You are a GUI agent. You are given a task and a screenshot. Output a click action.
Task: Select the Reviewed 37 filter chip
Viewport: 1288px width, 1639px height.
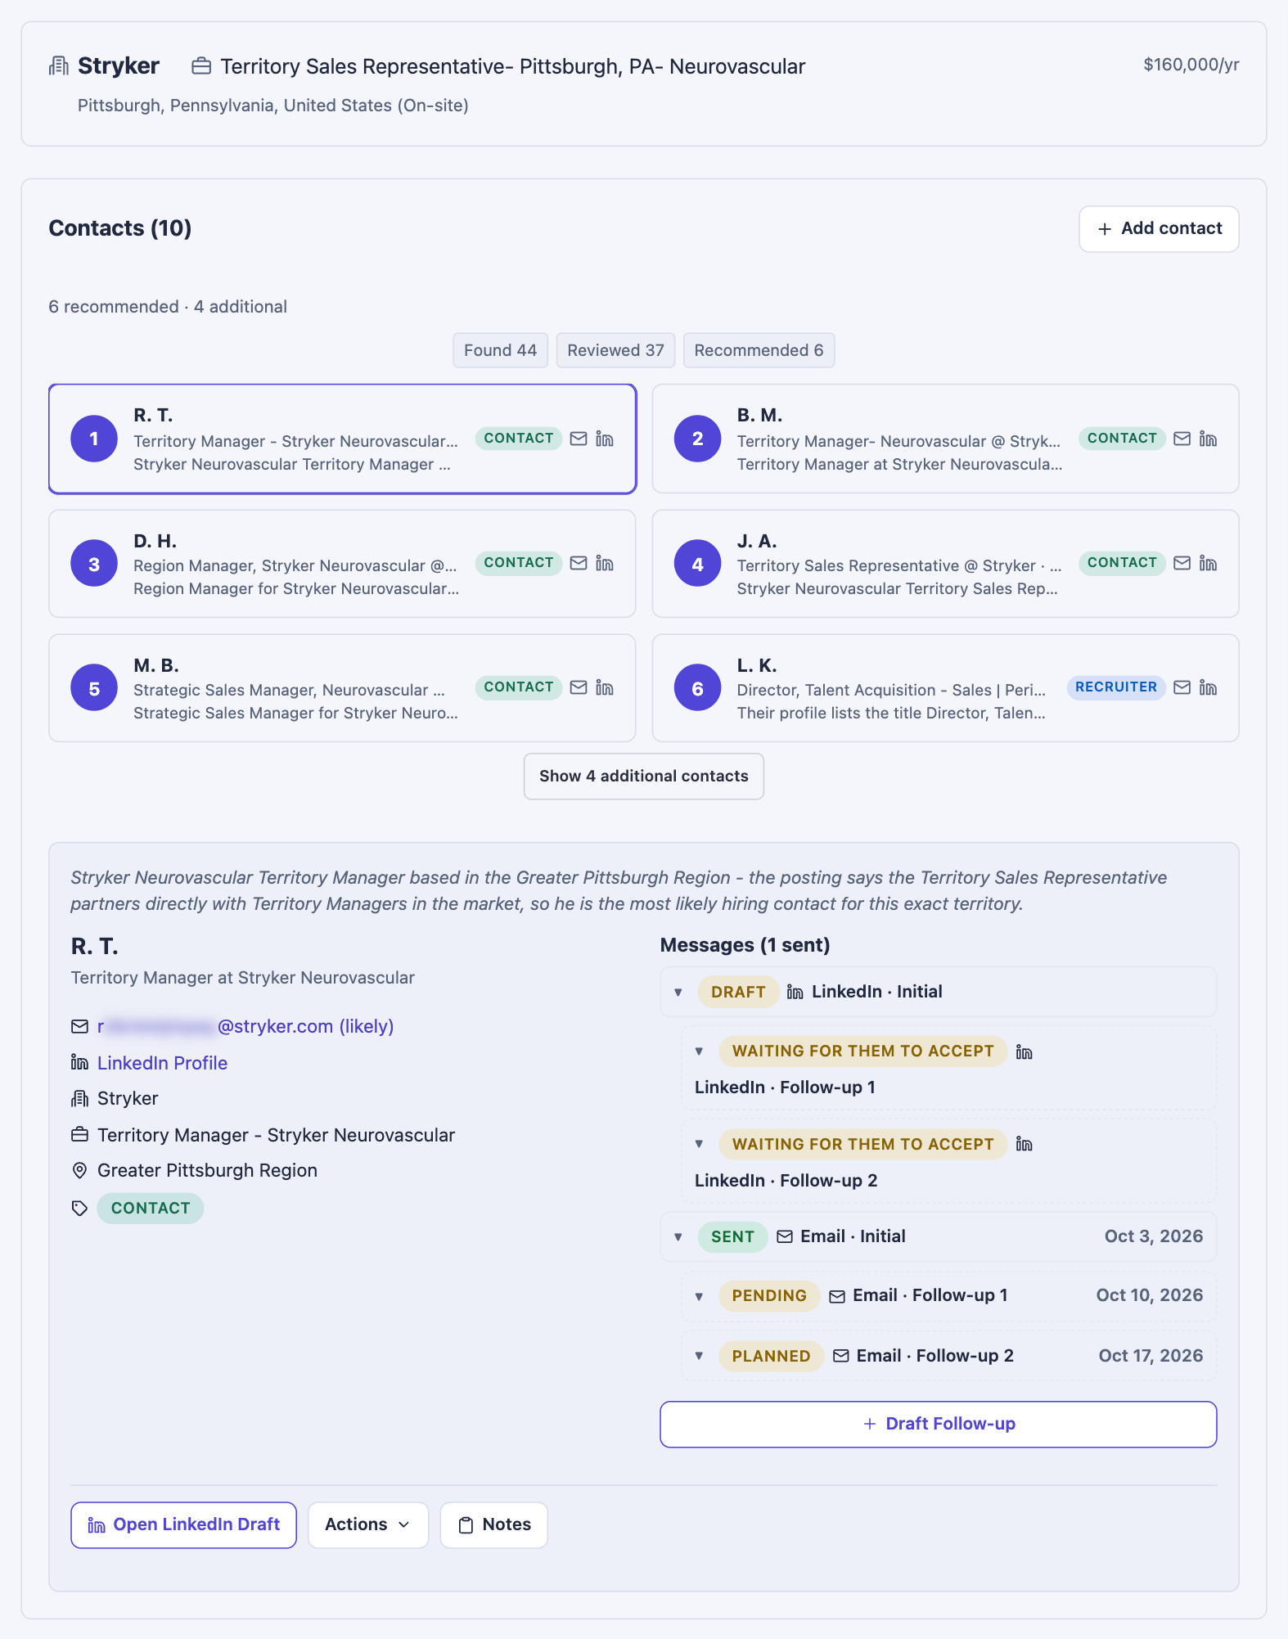(x=615, y=350)
